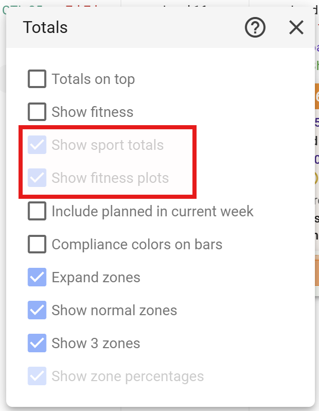The width and height of the screenshot is (319, 411).
Task: Enable Compliance colors on bars checkbox
Action: (37, 244)
